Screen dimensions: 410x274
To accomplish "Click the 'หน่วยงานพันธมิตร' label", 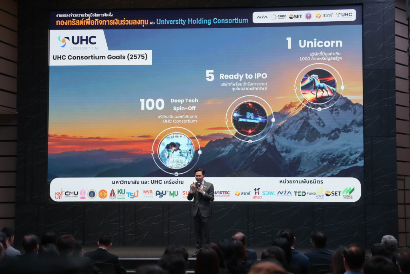I will (x=301, y=181).
